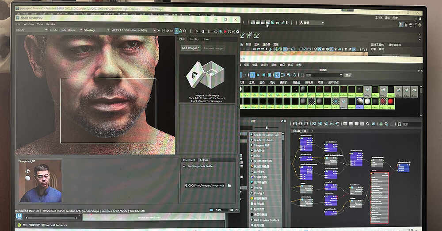The image size is (442, 231).
Task: Open the Add Imager dropdown
Action: (x=191, y=48)
